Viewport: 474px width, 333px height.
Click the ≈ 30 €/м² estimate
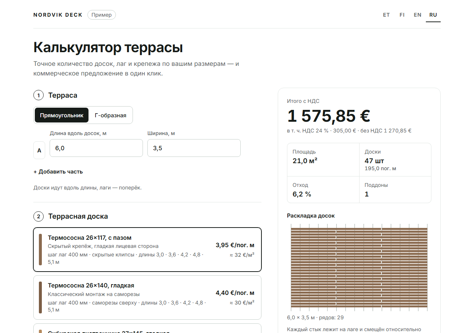(x=242, y=303)
